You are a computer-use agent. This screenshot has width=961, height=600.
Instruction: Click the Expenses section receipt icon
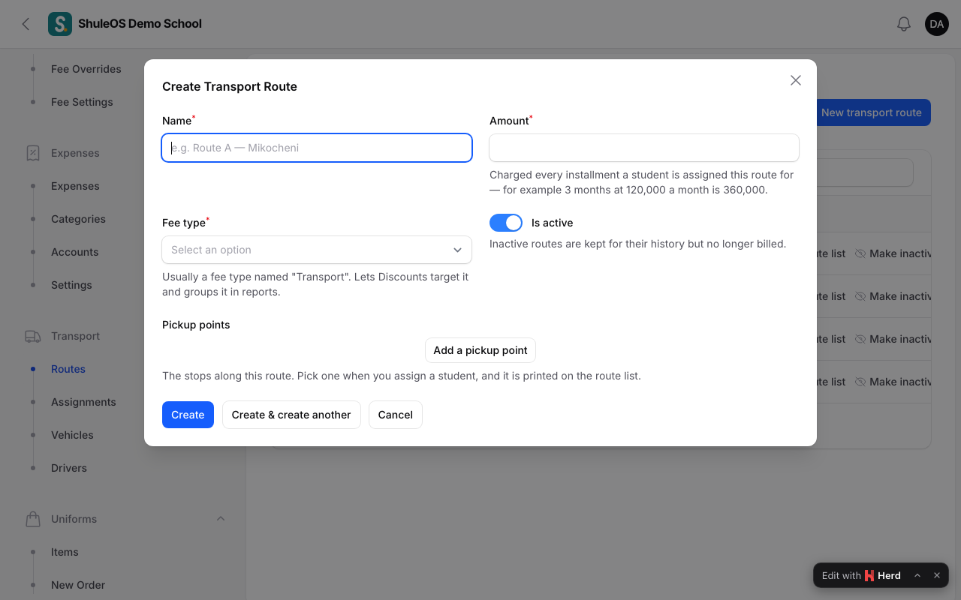coord(33,153)
